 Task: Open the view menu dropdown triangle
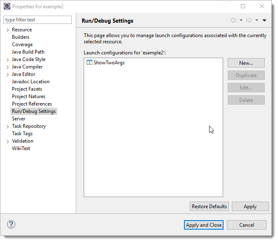coord(264,20)
